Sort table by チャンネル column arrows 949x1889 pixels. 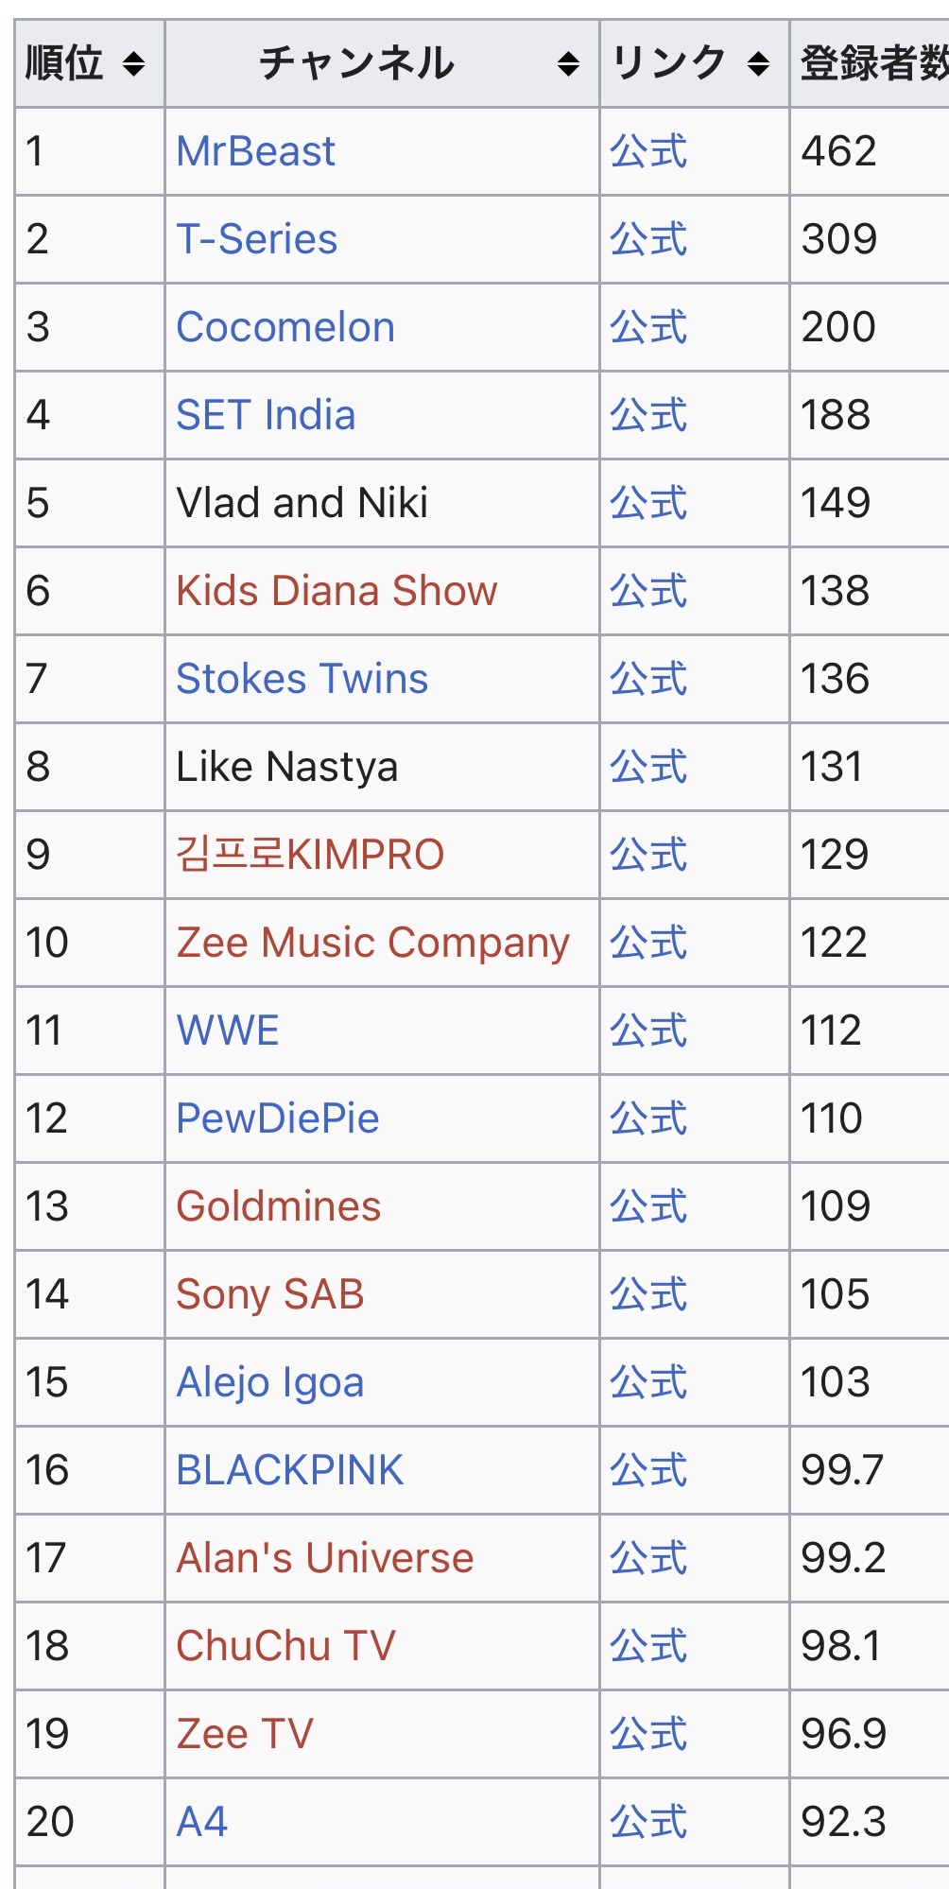coord(568,64)
